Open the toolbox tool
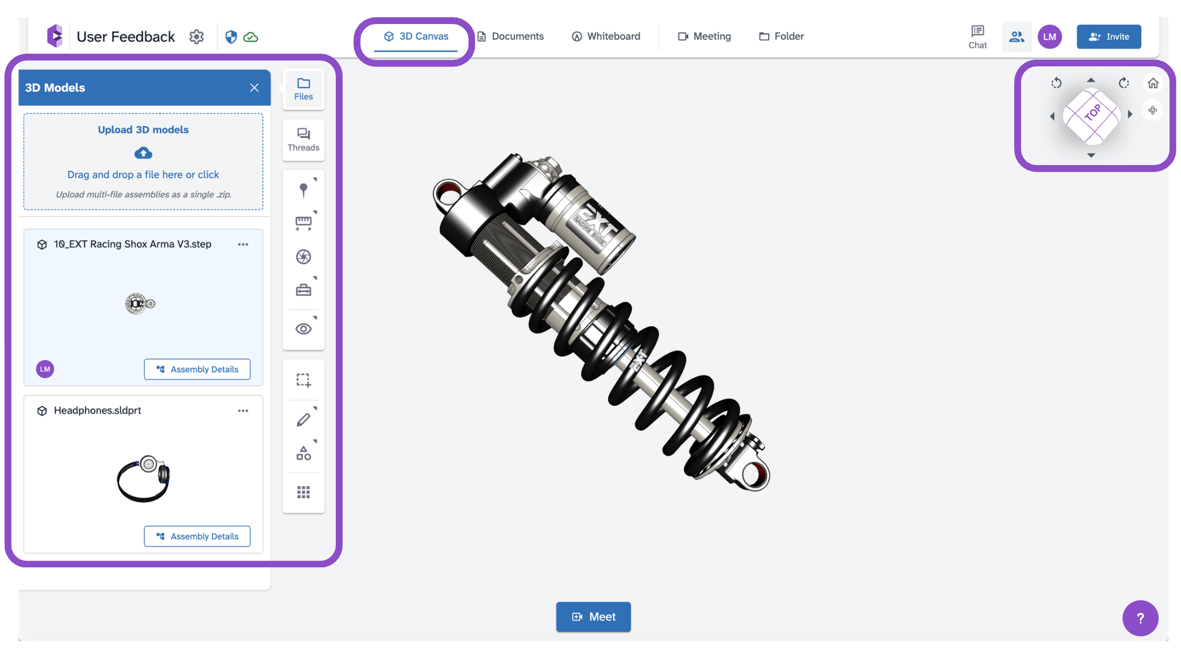 (x=303, y=290)
